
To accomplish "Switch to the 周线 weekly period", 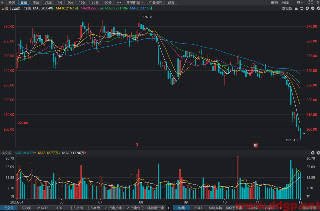I will [36, 3].
